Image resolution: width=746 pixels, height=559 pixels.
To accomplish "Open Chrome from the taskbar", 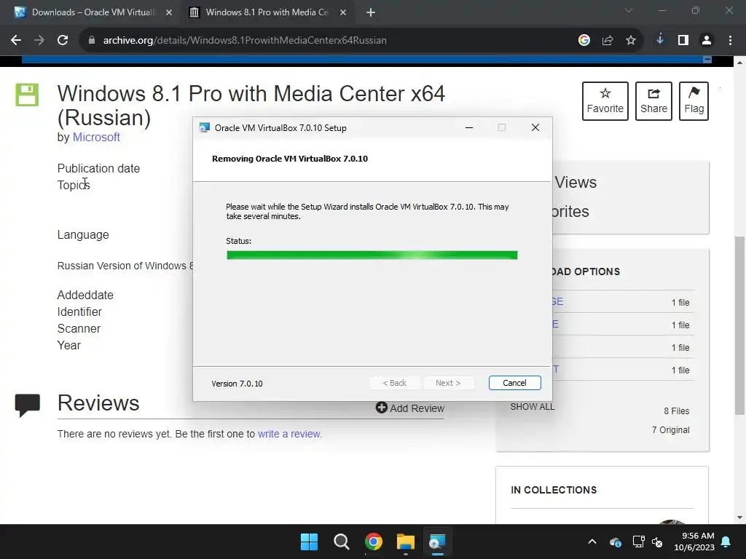I will coord(374,542).
